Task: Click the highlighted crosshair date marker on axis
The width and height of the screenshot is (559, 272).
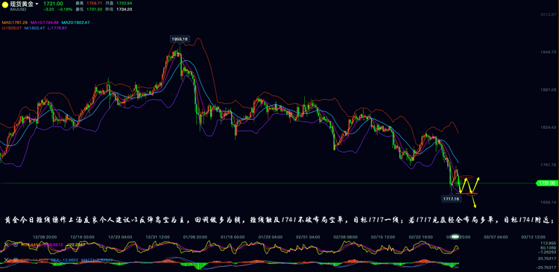Action: pyautogui.click(x=455, y=237)
